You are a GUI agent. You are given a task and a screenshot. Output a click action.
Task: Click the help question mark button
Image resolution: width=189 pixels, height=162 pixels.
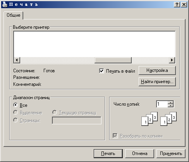coord(177,5)
